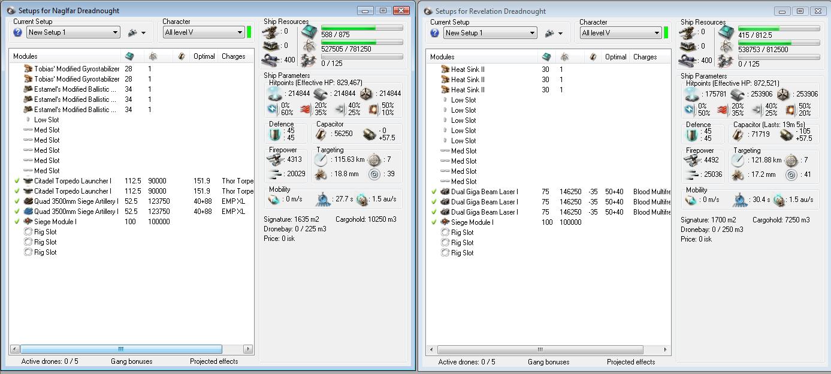Open the Character dropdown in Naglfar window
The width and height of the screenshot is (831, 374).
pyautogui.click(x=203, y=32)
